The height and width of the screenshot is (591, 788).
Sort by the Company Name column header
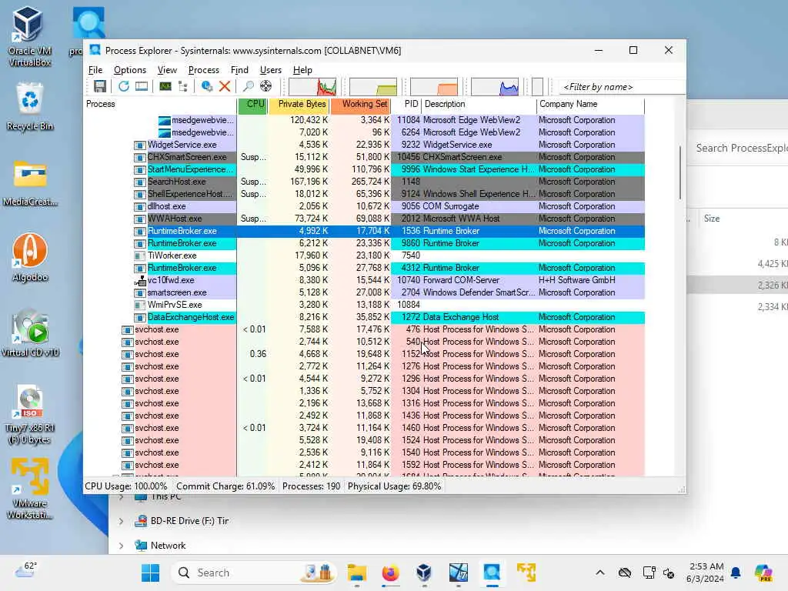click(590, 104)
